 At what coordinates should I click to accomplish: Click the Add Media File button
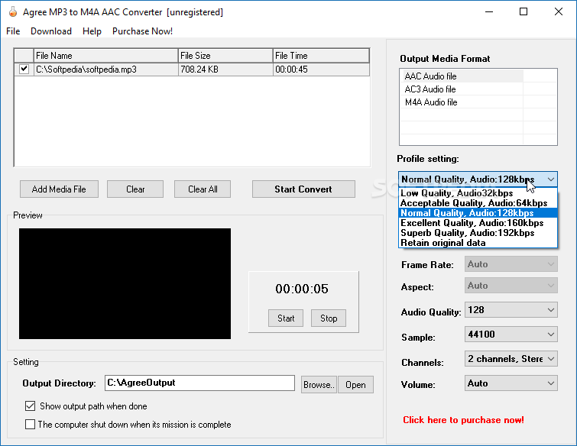pyautogui.click(x=59, y=189)
